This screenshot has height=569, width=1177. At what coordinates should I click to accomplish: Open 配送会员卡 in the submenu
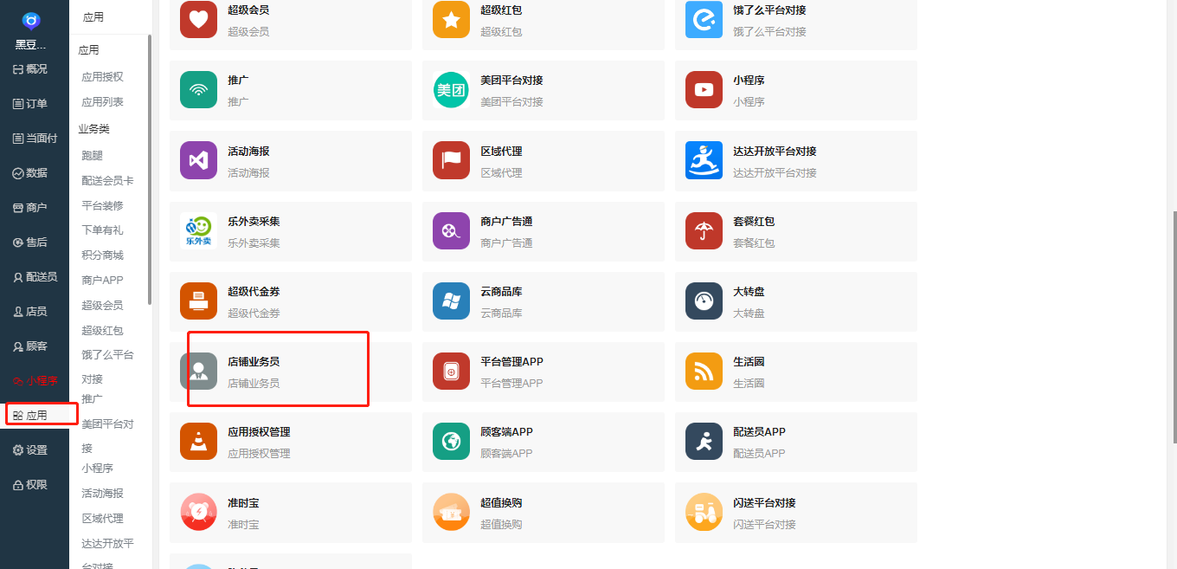pos(107,181)
